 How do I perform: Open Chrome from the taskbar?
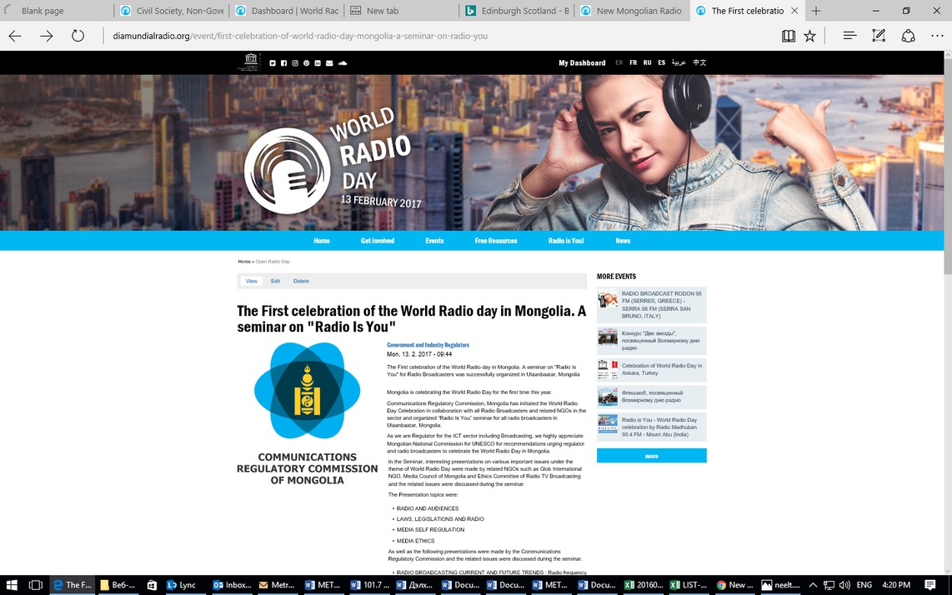734,585
